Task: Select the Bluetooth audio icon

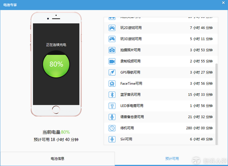Action: (112, 95)
